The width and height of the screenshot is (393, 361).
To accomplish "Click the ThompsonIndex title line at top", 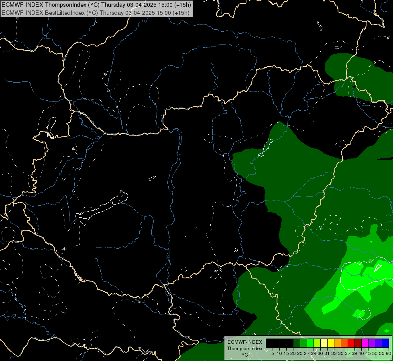I will pos(96,5).
